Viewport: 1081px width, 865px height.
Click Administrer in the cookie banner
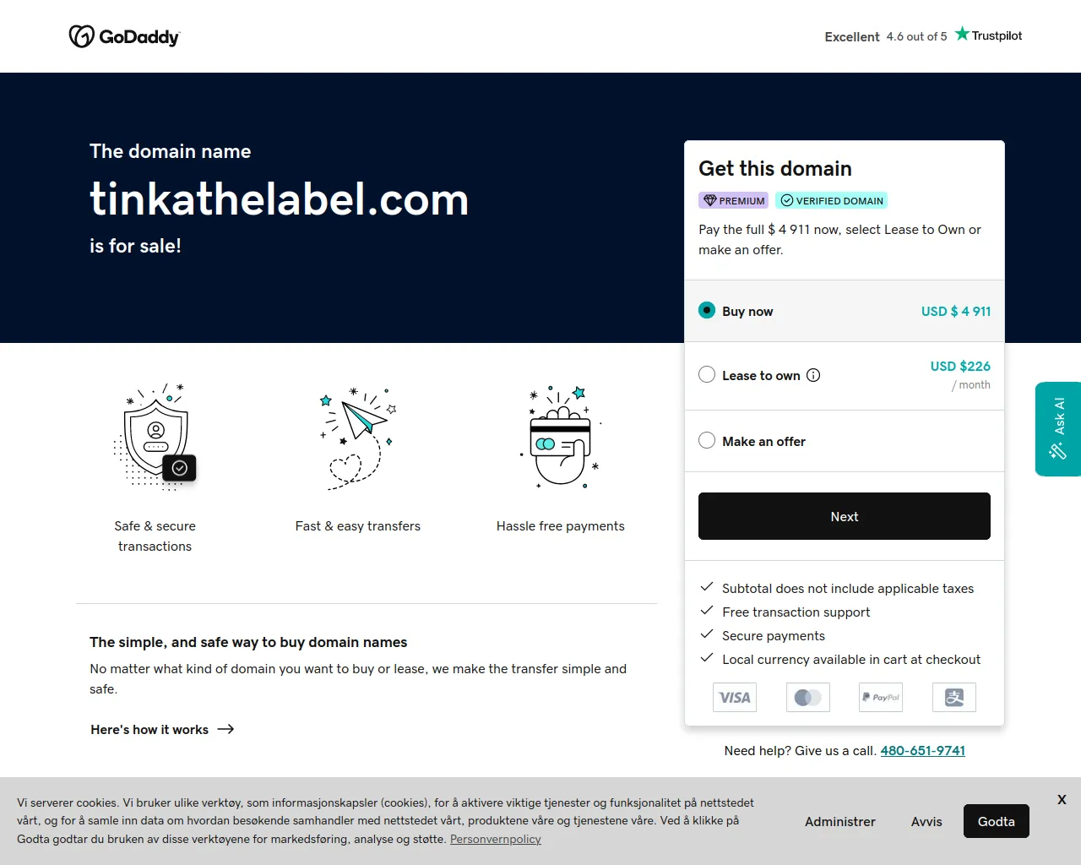point(840,821)
